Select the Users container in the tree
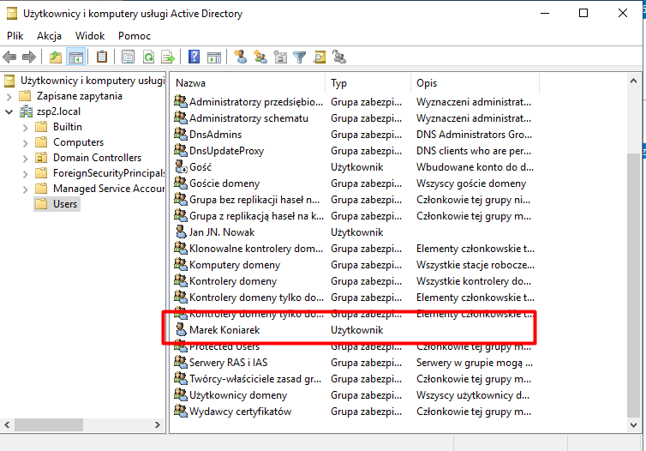This screenshot has width=646, height=451. click(64, 204)
